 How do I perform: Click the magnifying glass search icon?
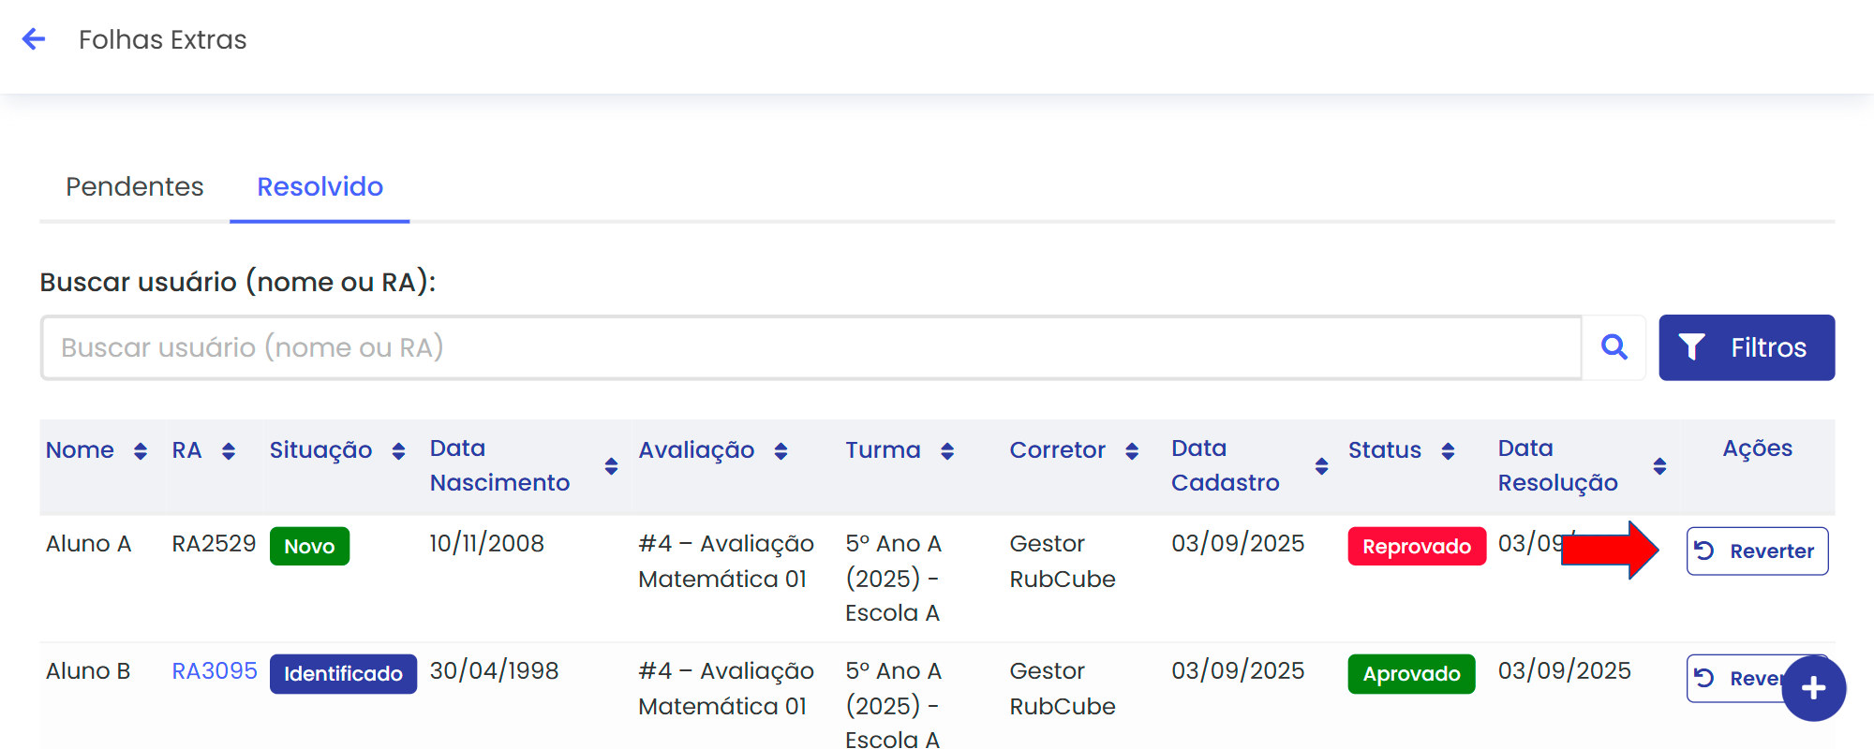[1614, 347]
